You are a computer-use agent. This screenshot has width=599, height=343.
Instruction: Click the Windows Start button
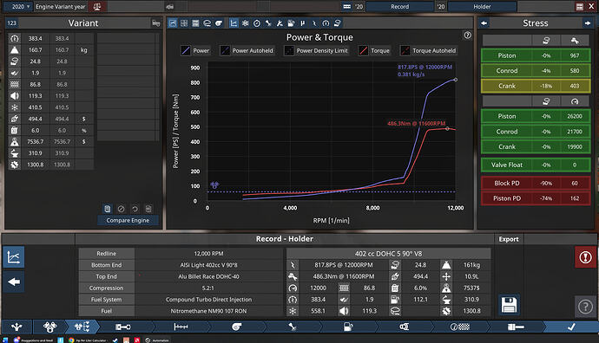click(5, 340)
